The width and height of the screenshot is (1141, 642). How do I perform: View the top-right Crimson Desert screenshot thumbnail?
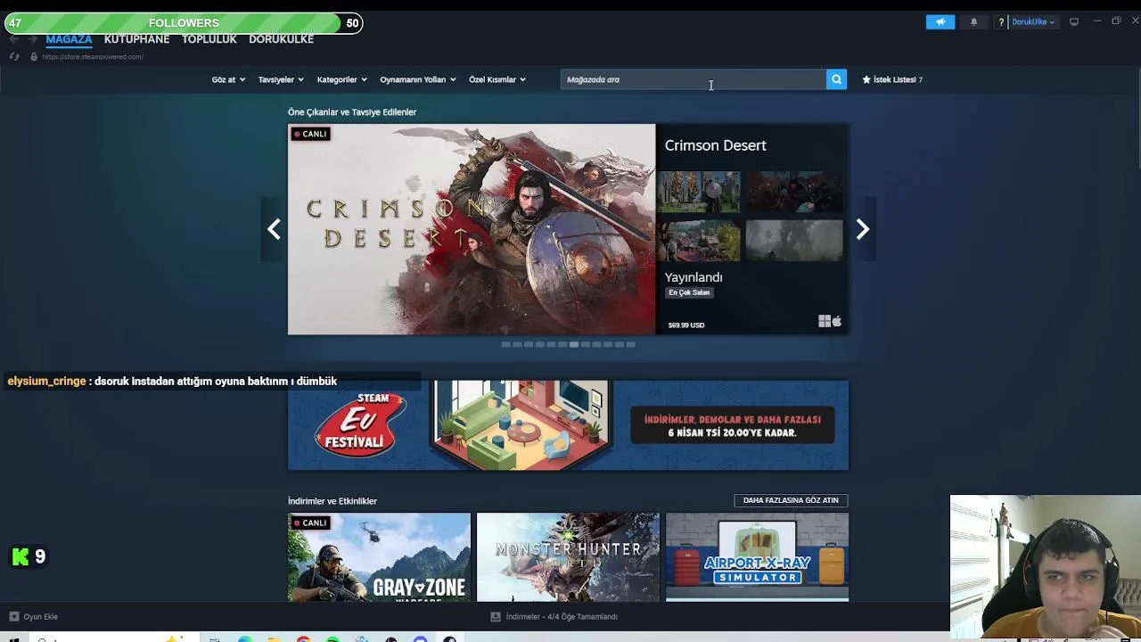pyautogui.click(x=794, y=193)
